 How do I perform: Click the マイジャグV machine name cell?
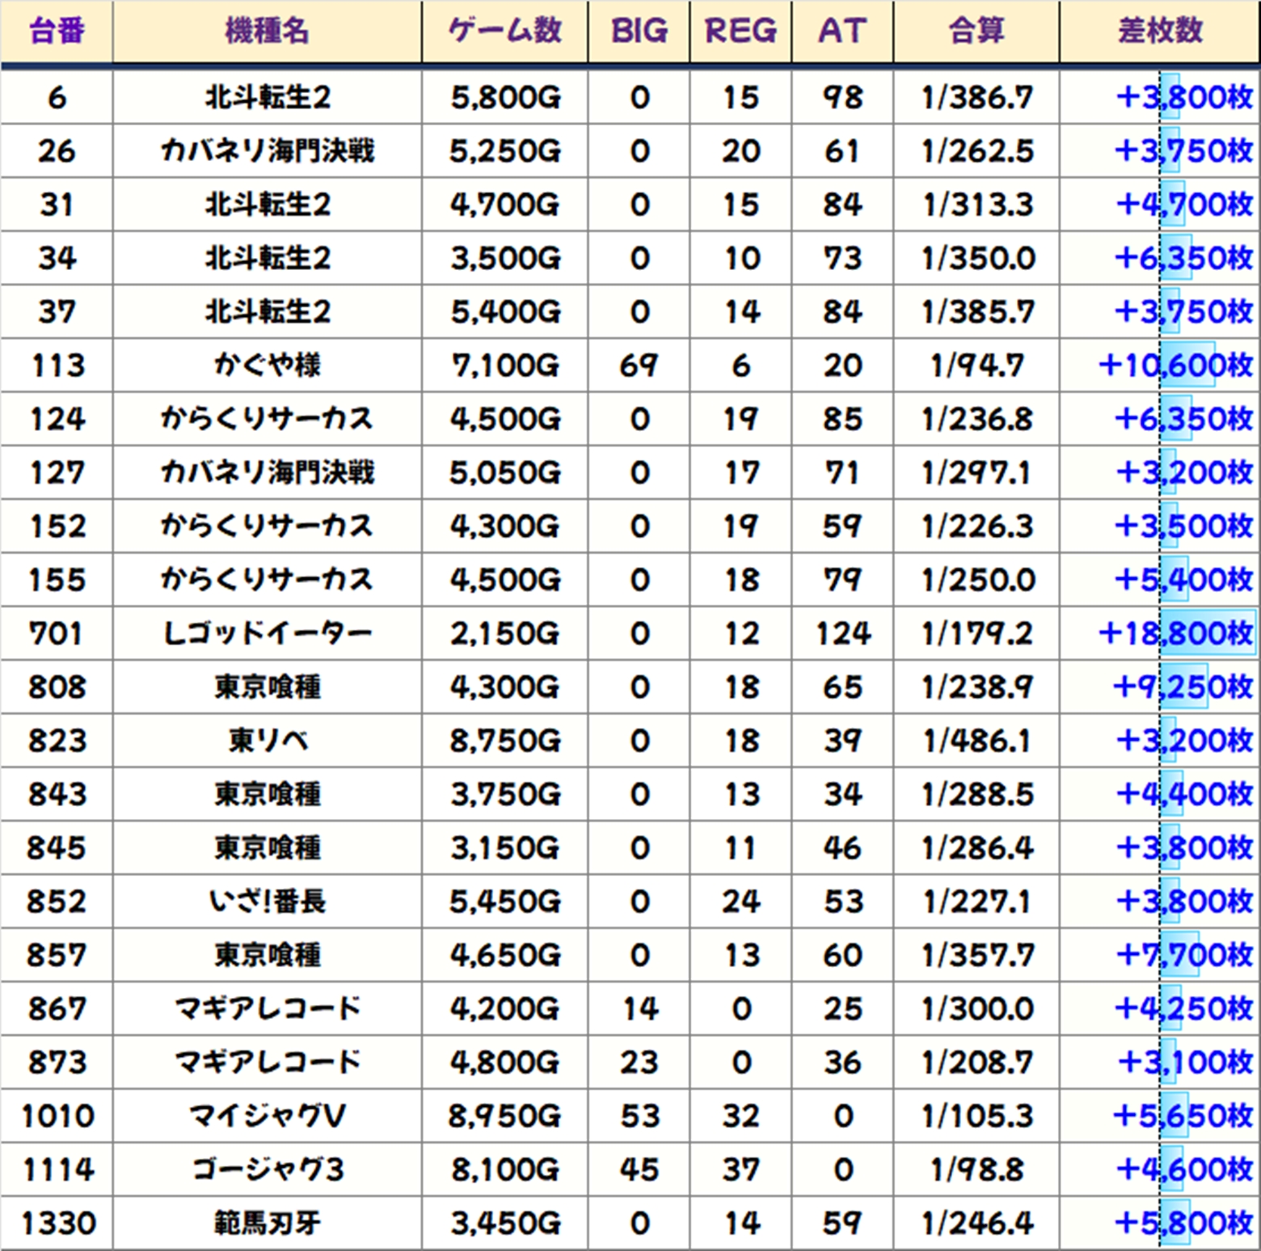click(267, 1116)
